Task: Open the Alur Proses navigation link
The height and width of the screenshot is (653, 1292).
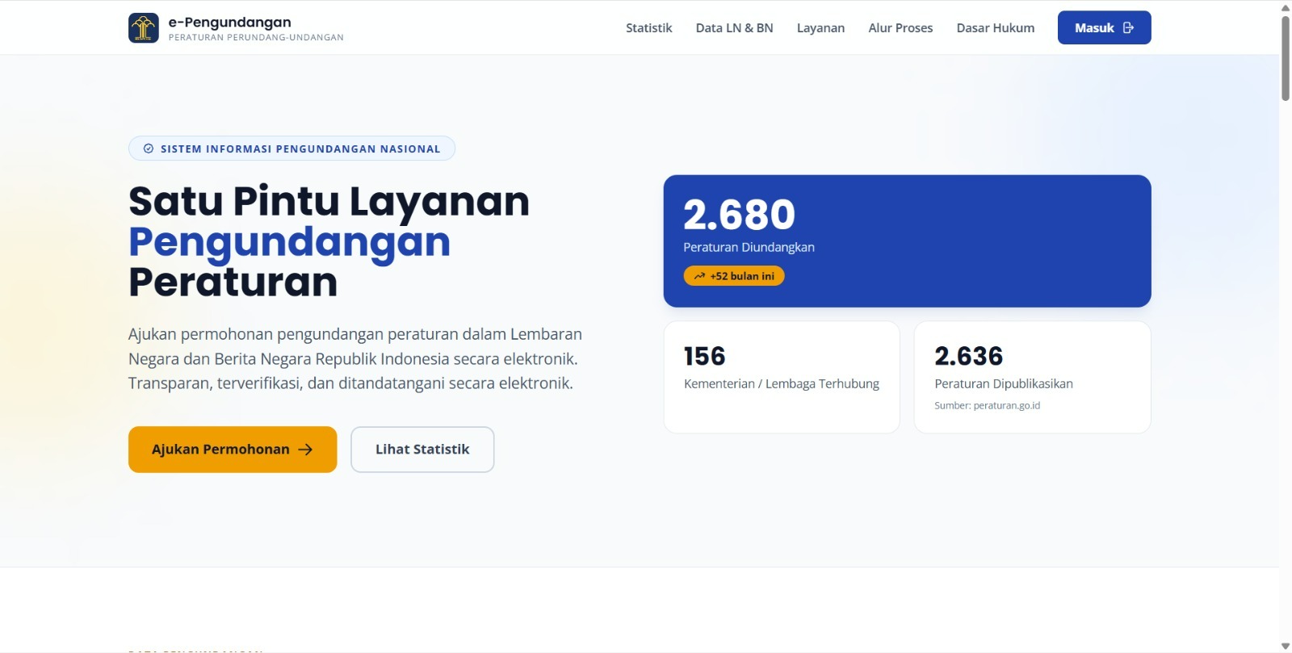Action: pos(900,27)
